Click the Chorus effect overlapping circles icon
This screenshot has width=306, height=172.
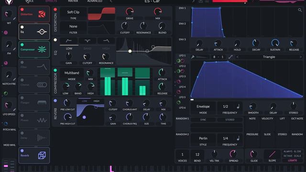(42, 85)
